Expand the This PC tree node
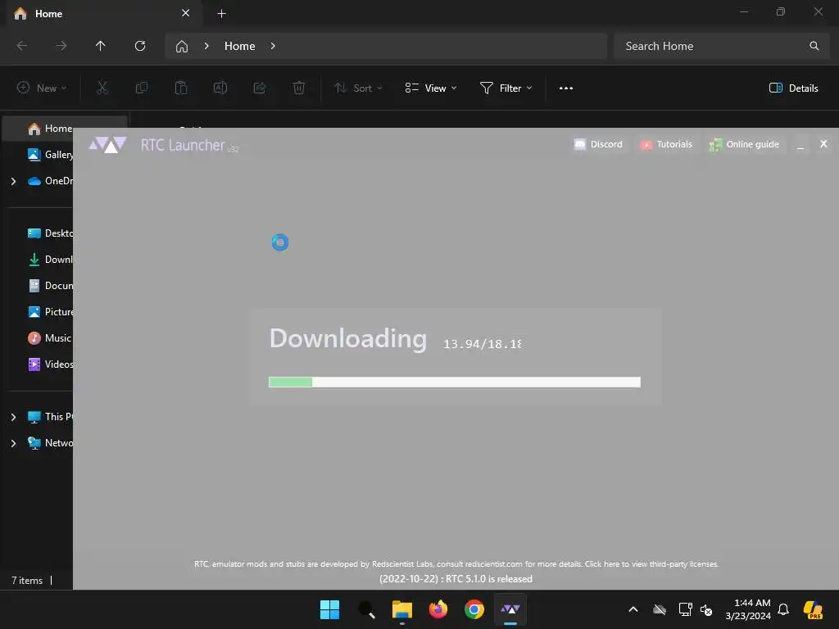 coord(13,417)
